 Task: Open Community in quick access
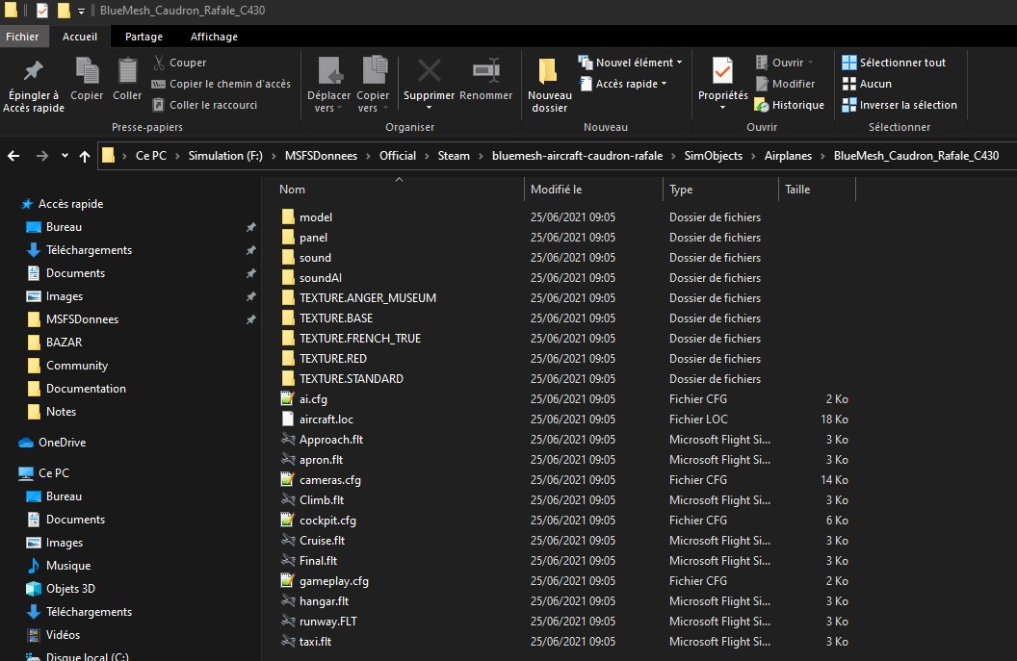76,366
